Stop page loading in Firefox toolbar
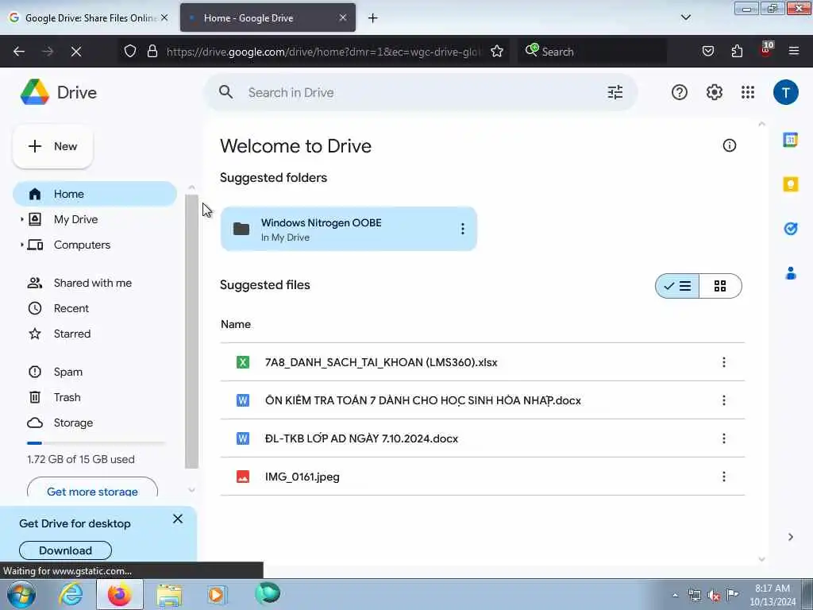Image resolution: width=813 pixels, height=610 pixels. [x=76, y=52]
